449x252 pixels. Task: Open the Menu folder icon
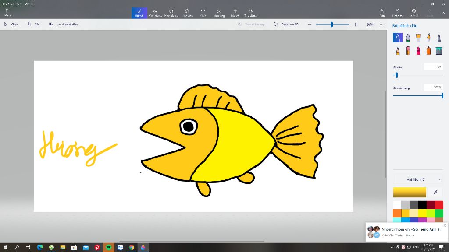8,13
